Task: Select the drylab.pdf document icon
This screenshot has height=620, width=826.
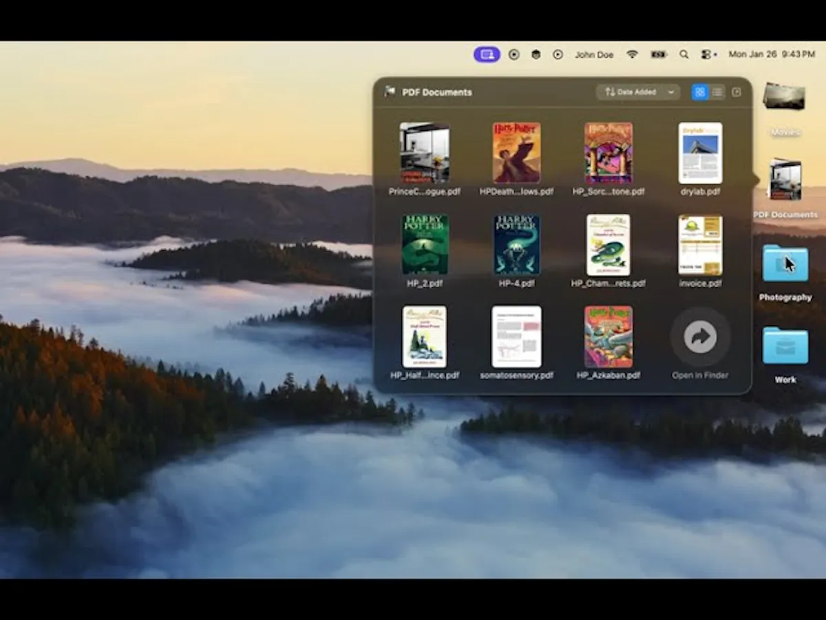Action: pos(700,153)
